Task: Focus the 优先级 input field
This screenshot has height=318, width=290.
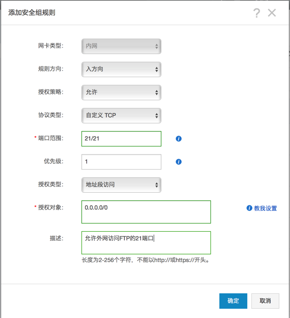Action: (121, 162)
